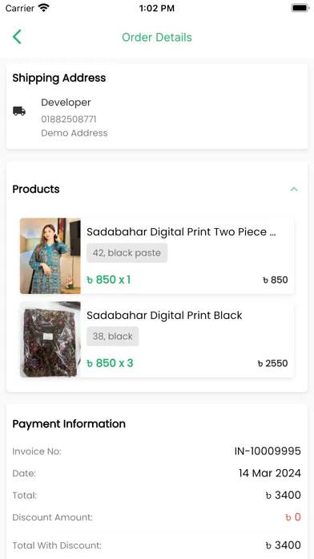The image size is (314, 559).
Task: Collapse the Products section chevron
Action: point(294,189)
